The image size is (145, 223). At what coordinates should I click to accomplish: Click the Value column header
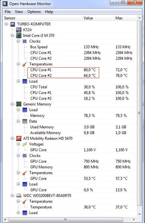pos(98,18)
